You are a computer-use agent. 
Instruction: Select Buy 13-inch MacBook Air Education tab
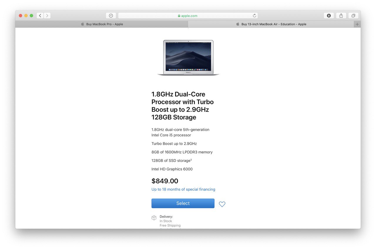[x=271, y=24]
